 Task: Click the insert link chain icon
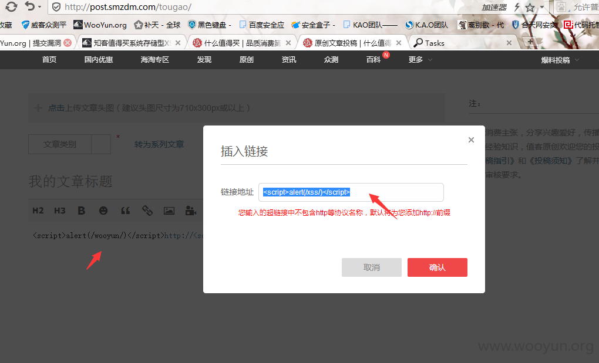[x=147, y=211]
